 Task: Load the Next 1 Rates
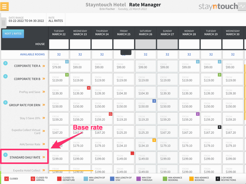point(13,34)
